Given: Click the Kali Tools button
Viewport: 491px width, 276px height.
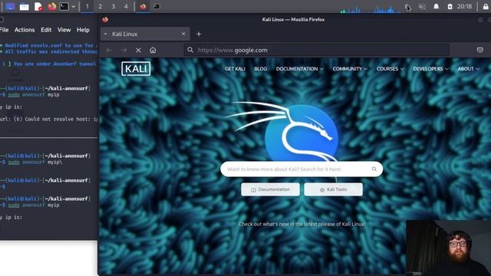Looking at the screenshot, I should 333,189.
